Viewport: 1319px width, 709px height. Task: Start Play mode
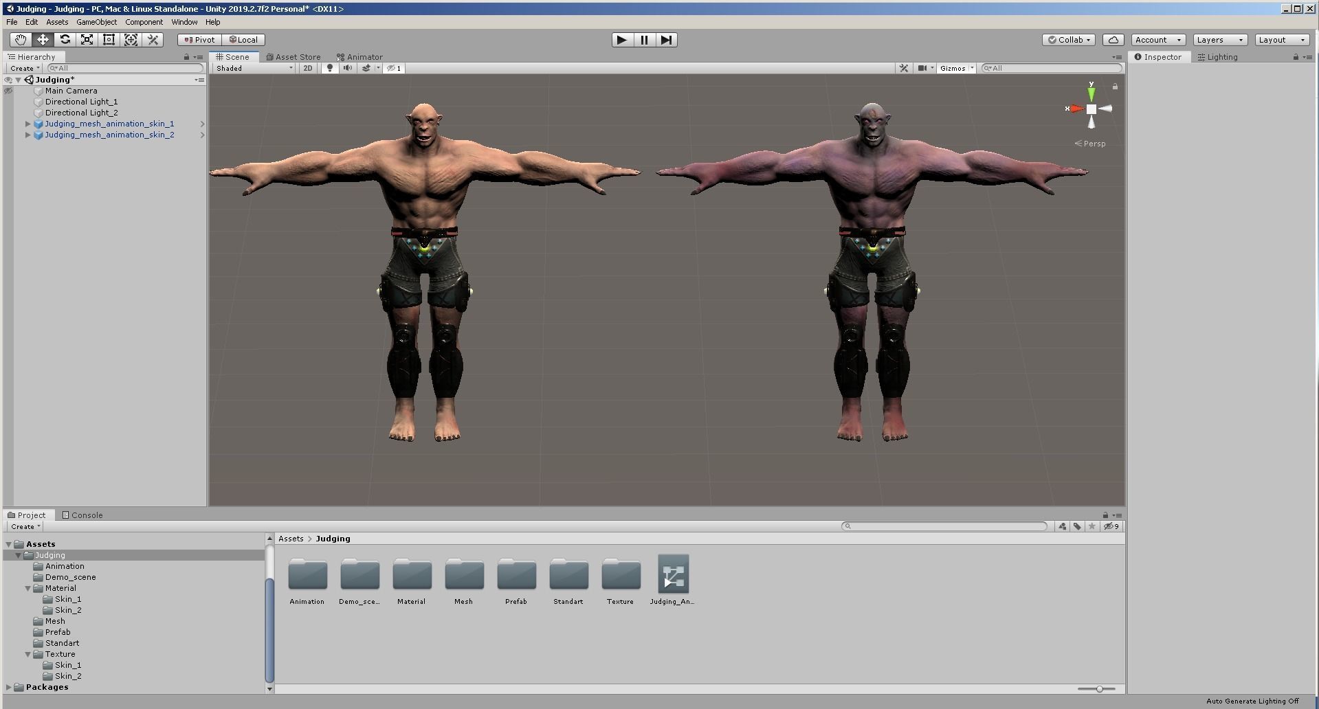(x=622, y=40)
